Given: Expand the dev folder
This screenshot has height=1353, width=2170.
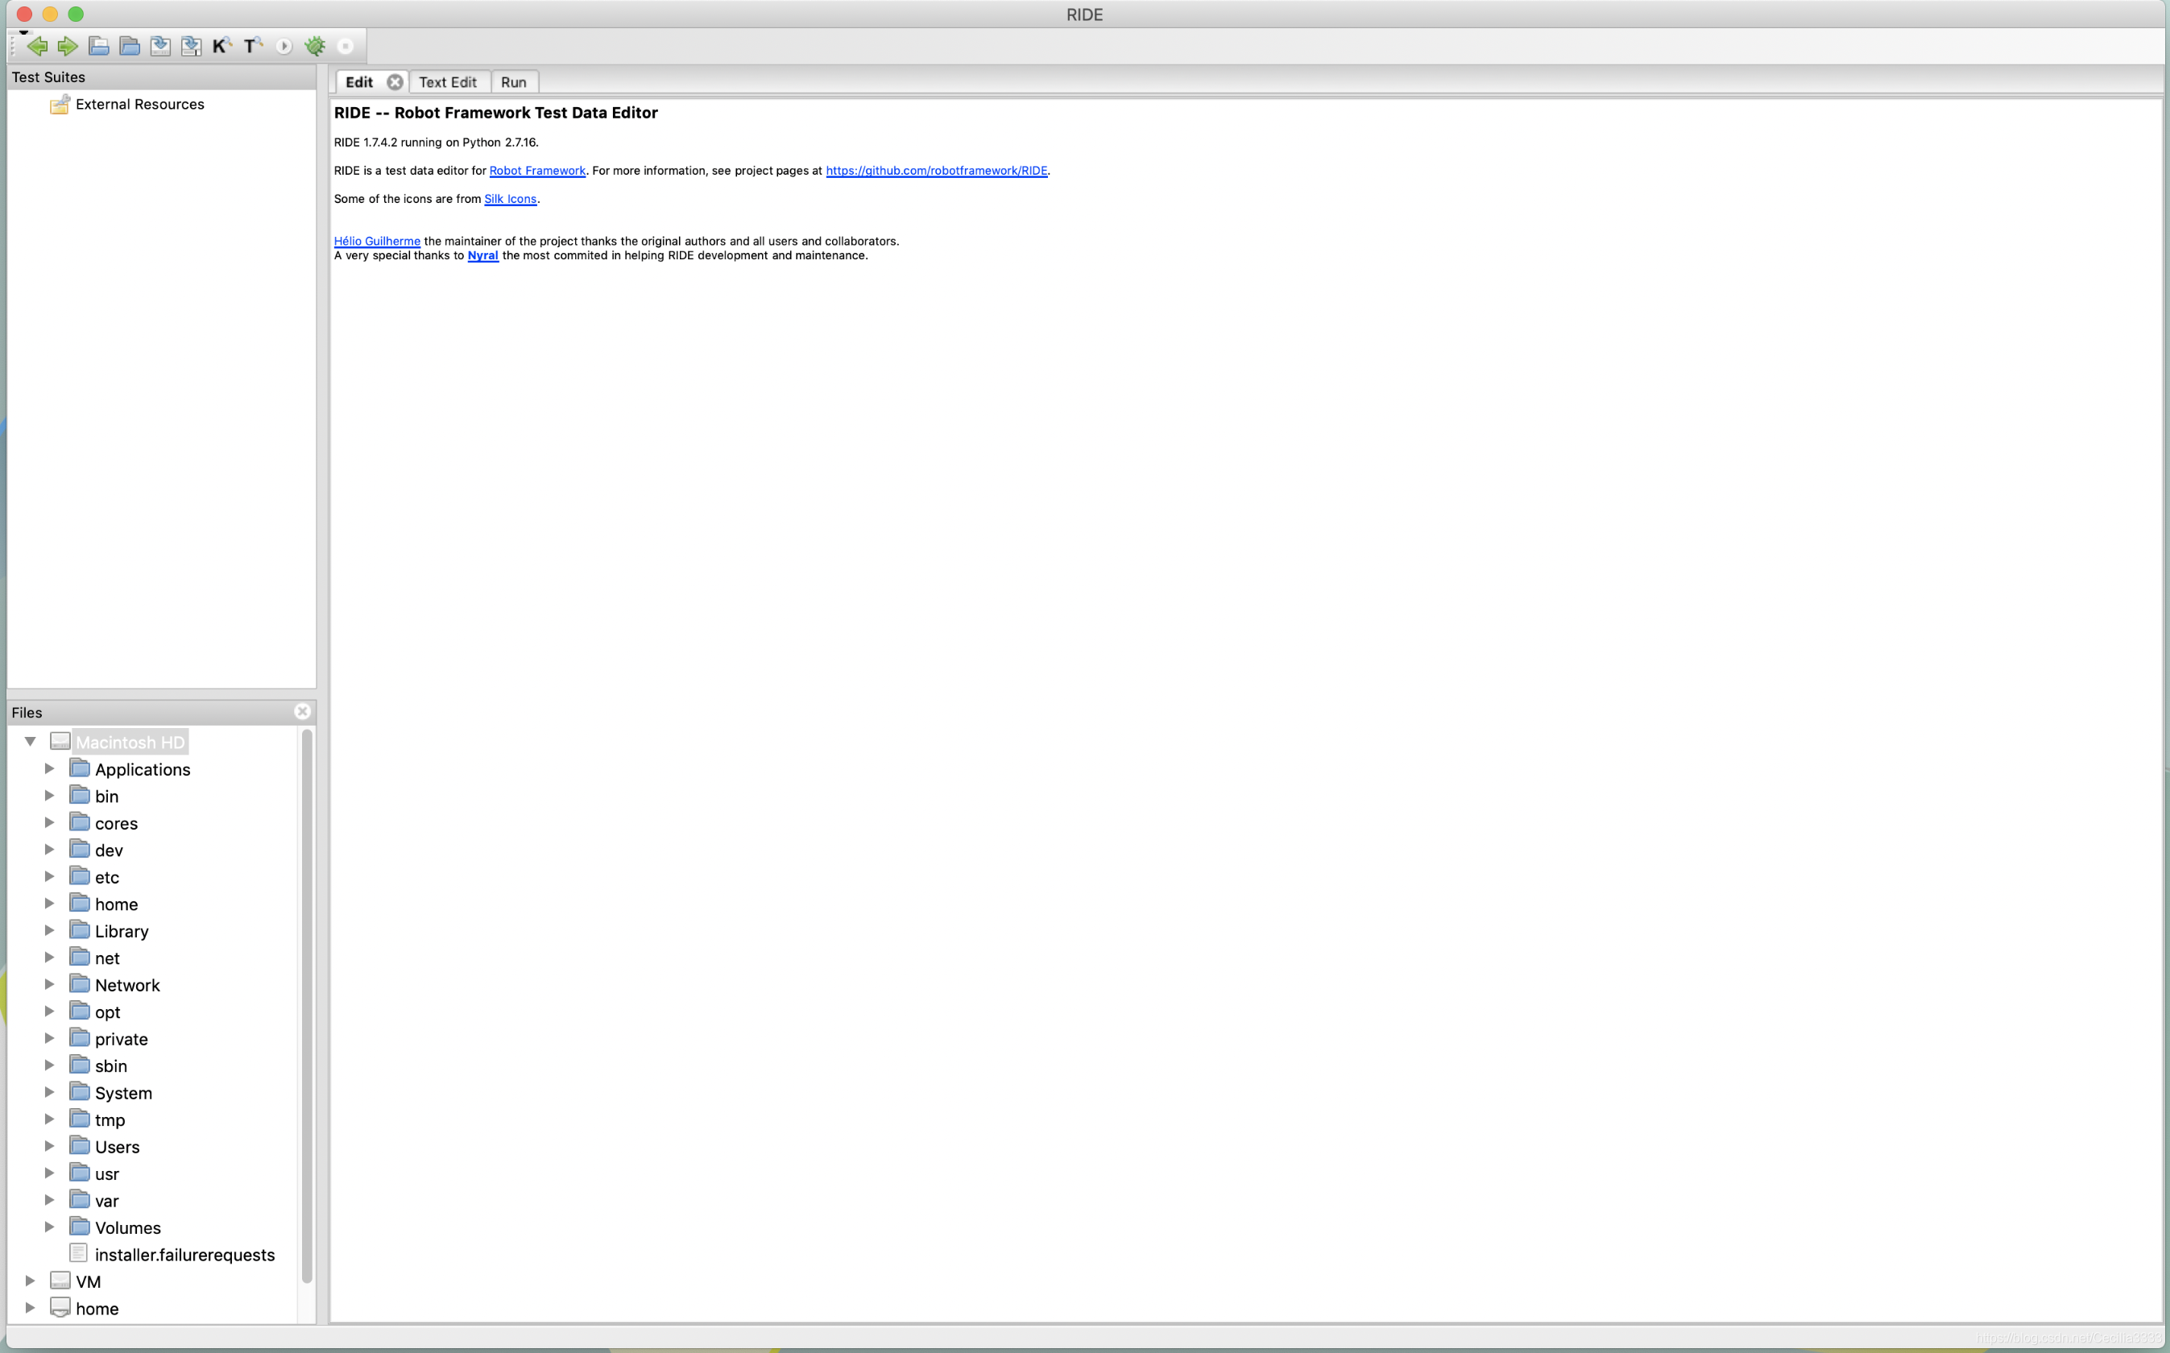Looking at the screenshot, I should (x=50, y=849).
